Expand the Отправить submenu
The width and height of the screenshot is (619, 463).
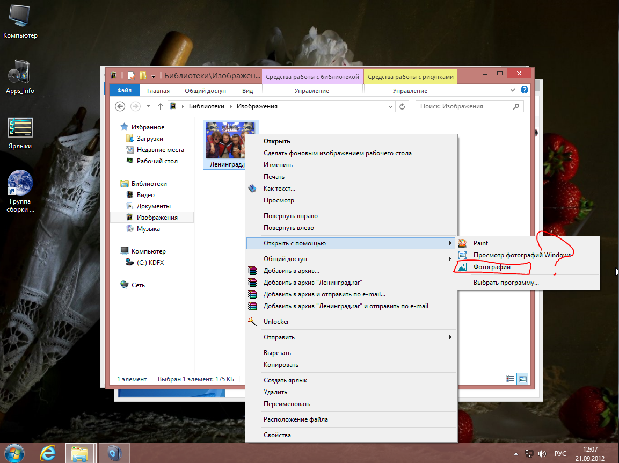(450, 337)
